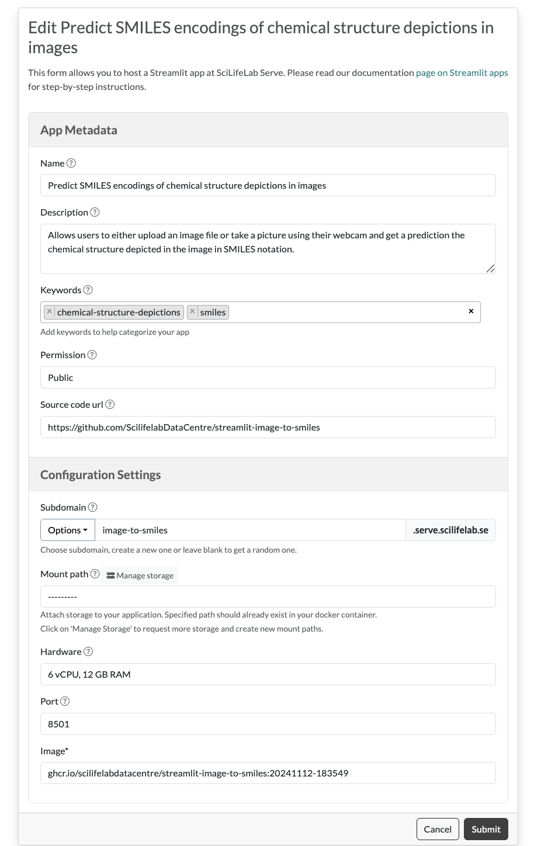
Task: Expand the Hardware selection dropdown
Action: point(268,674)
